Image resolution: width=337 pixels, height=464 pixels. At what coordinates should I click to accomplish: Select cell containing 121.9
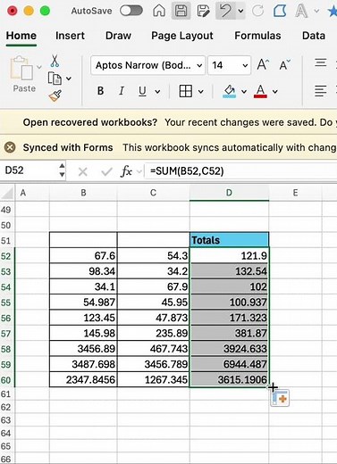coord(229,255)
